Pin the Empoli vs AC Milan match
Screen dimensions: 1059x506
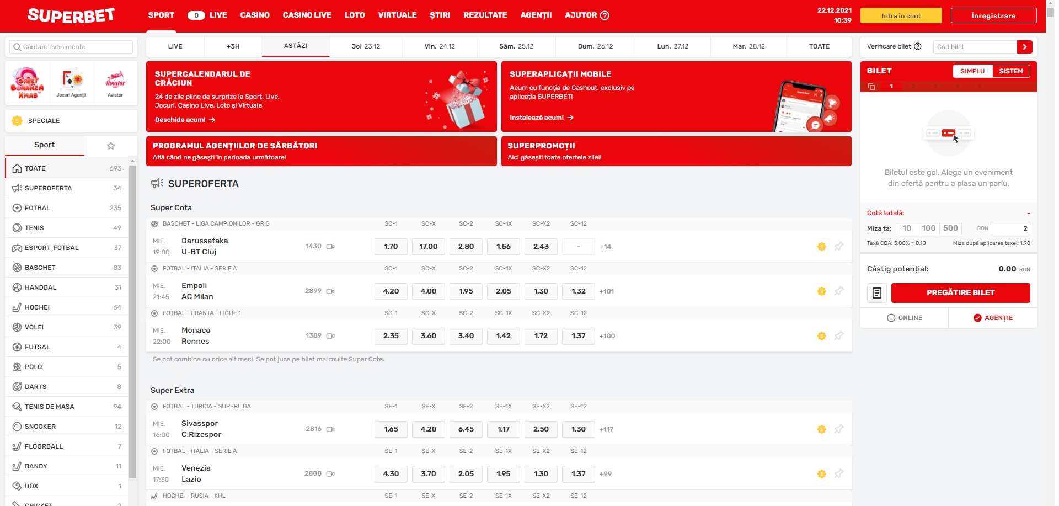839,291
